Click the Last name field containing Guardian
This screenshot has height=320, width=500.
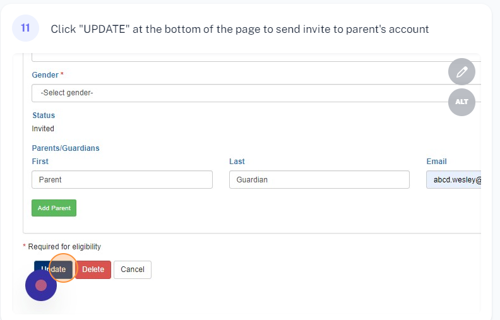319,179
